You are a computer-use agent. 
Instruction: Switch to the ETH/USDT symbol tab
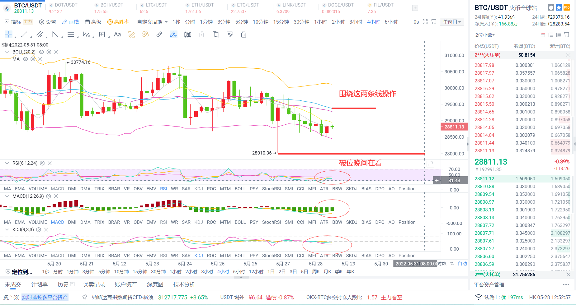coord(200,8)
